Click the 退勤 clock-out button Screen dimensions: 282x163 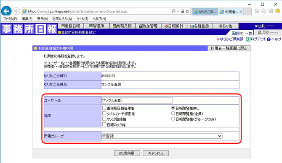pyautogui.click(x=268, y=32)
